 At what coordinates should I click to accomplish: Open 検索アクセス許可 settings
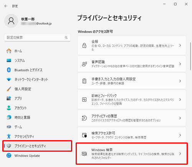(x=132, y=135)
